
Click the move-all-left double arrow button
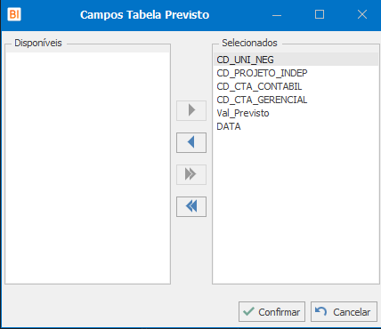[x=191, y=206]
